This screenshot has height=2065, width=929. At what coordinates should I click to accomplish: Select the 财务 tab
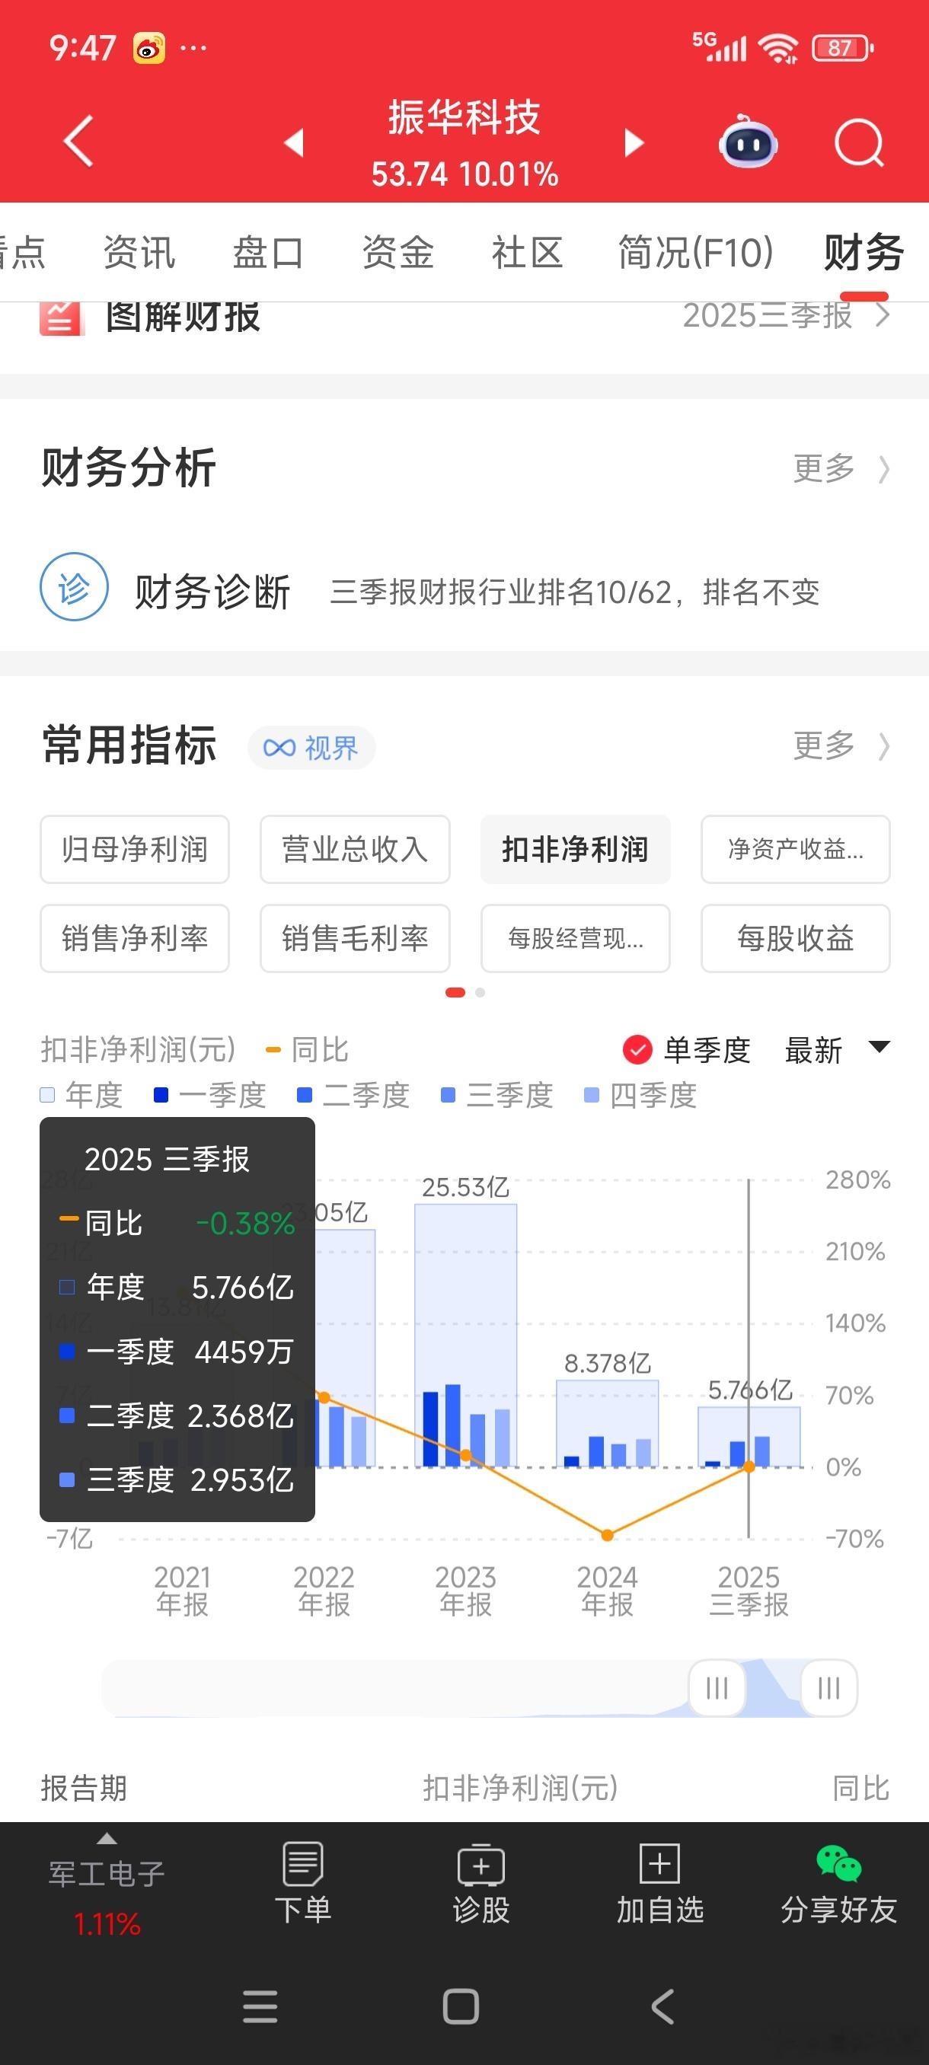click(864, 254)
